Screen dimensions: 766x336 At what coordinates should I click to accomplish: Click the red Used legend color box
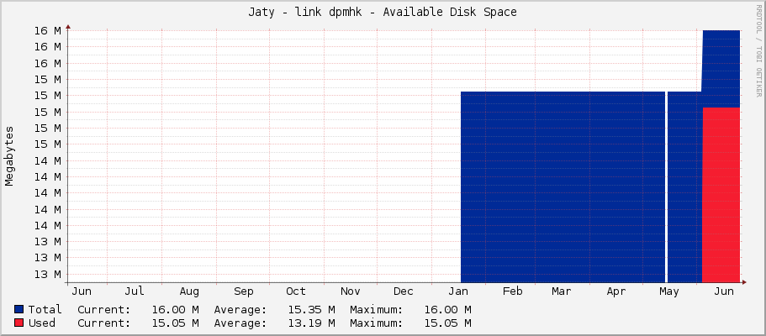click(19, 323)
